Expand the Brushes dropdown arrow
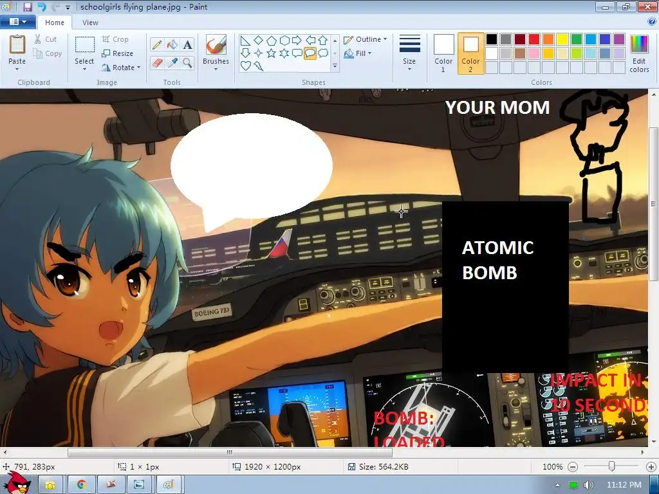This screenshot has height=494, width=659. pos(216,69)
